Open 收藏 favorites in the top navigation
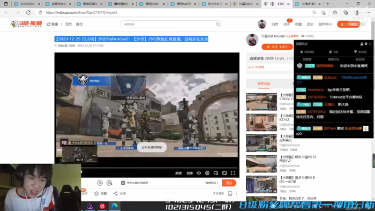The image size is (375, 211). coord(298,24)
